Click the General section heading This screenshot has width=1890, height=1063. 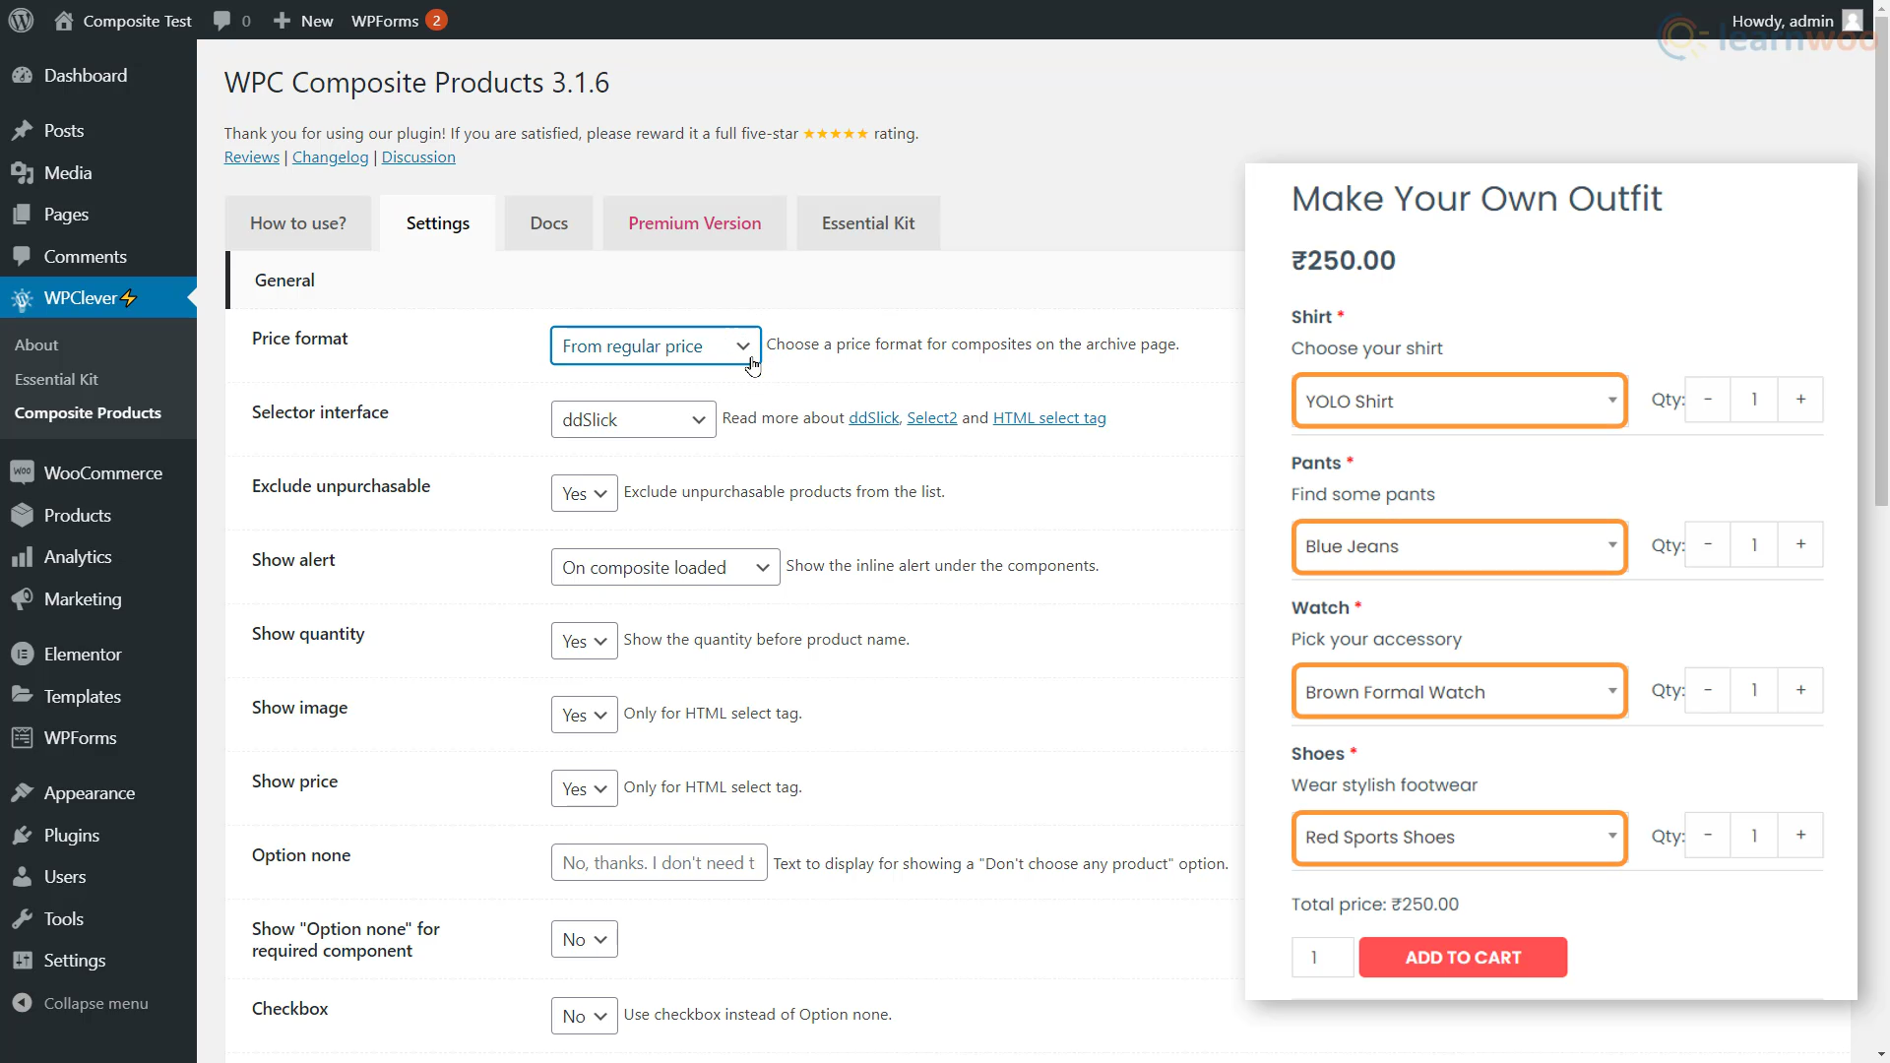tap(284, 281)
